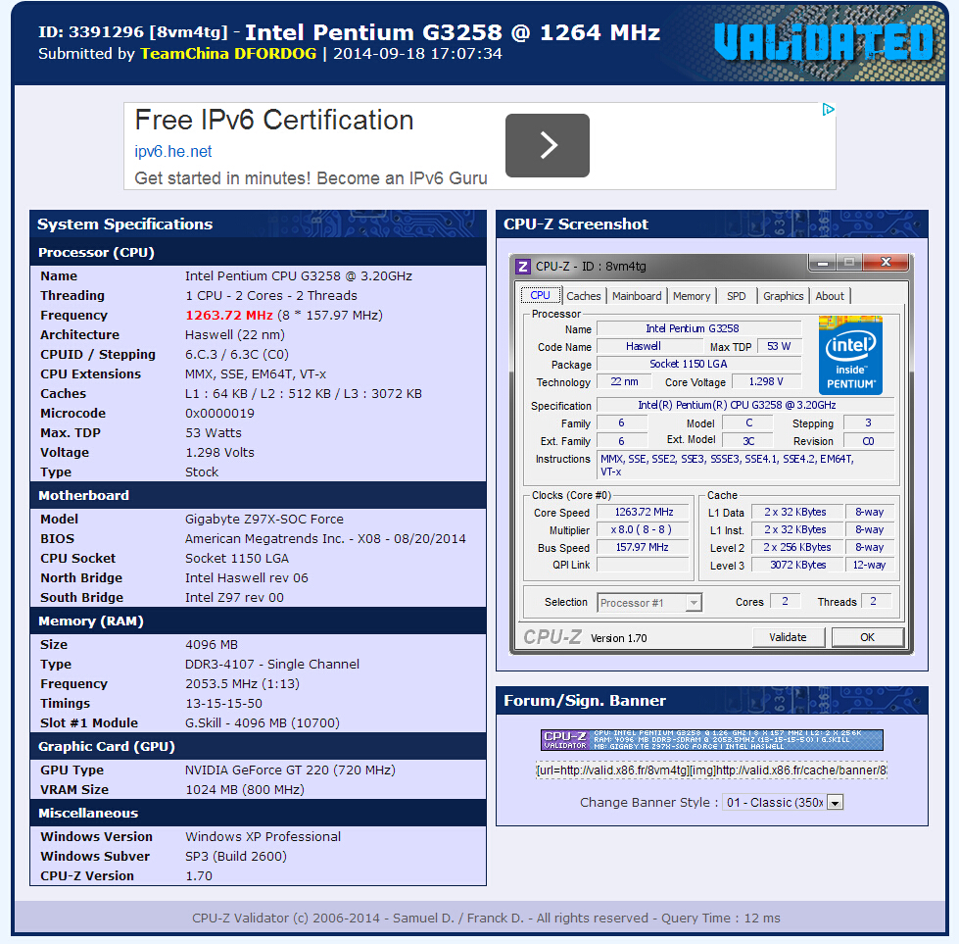Viewport: 959px width, 944px height.
Task: Click the Multiplier x 8.0 field
Action: 644,529
